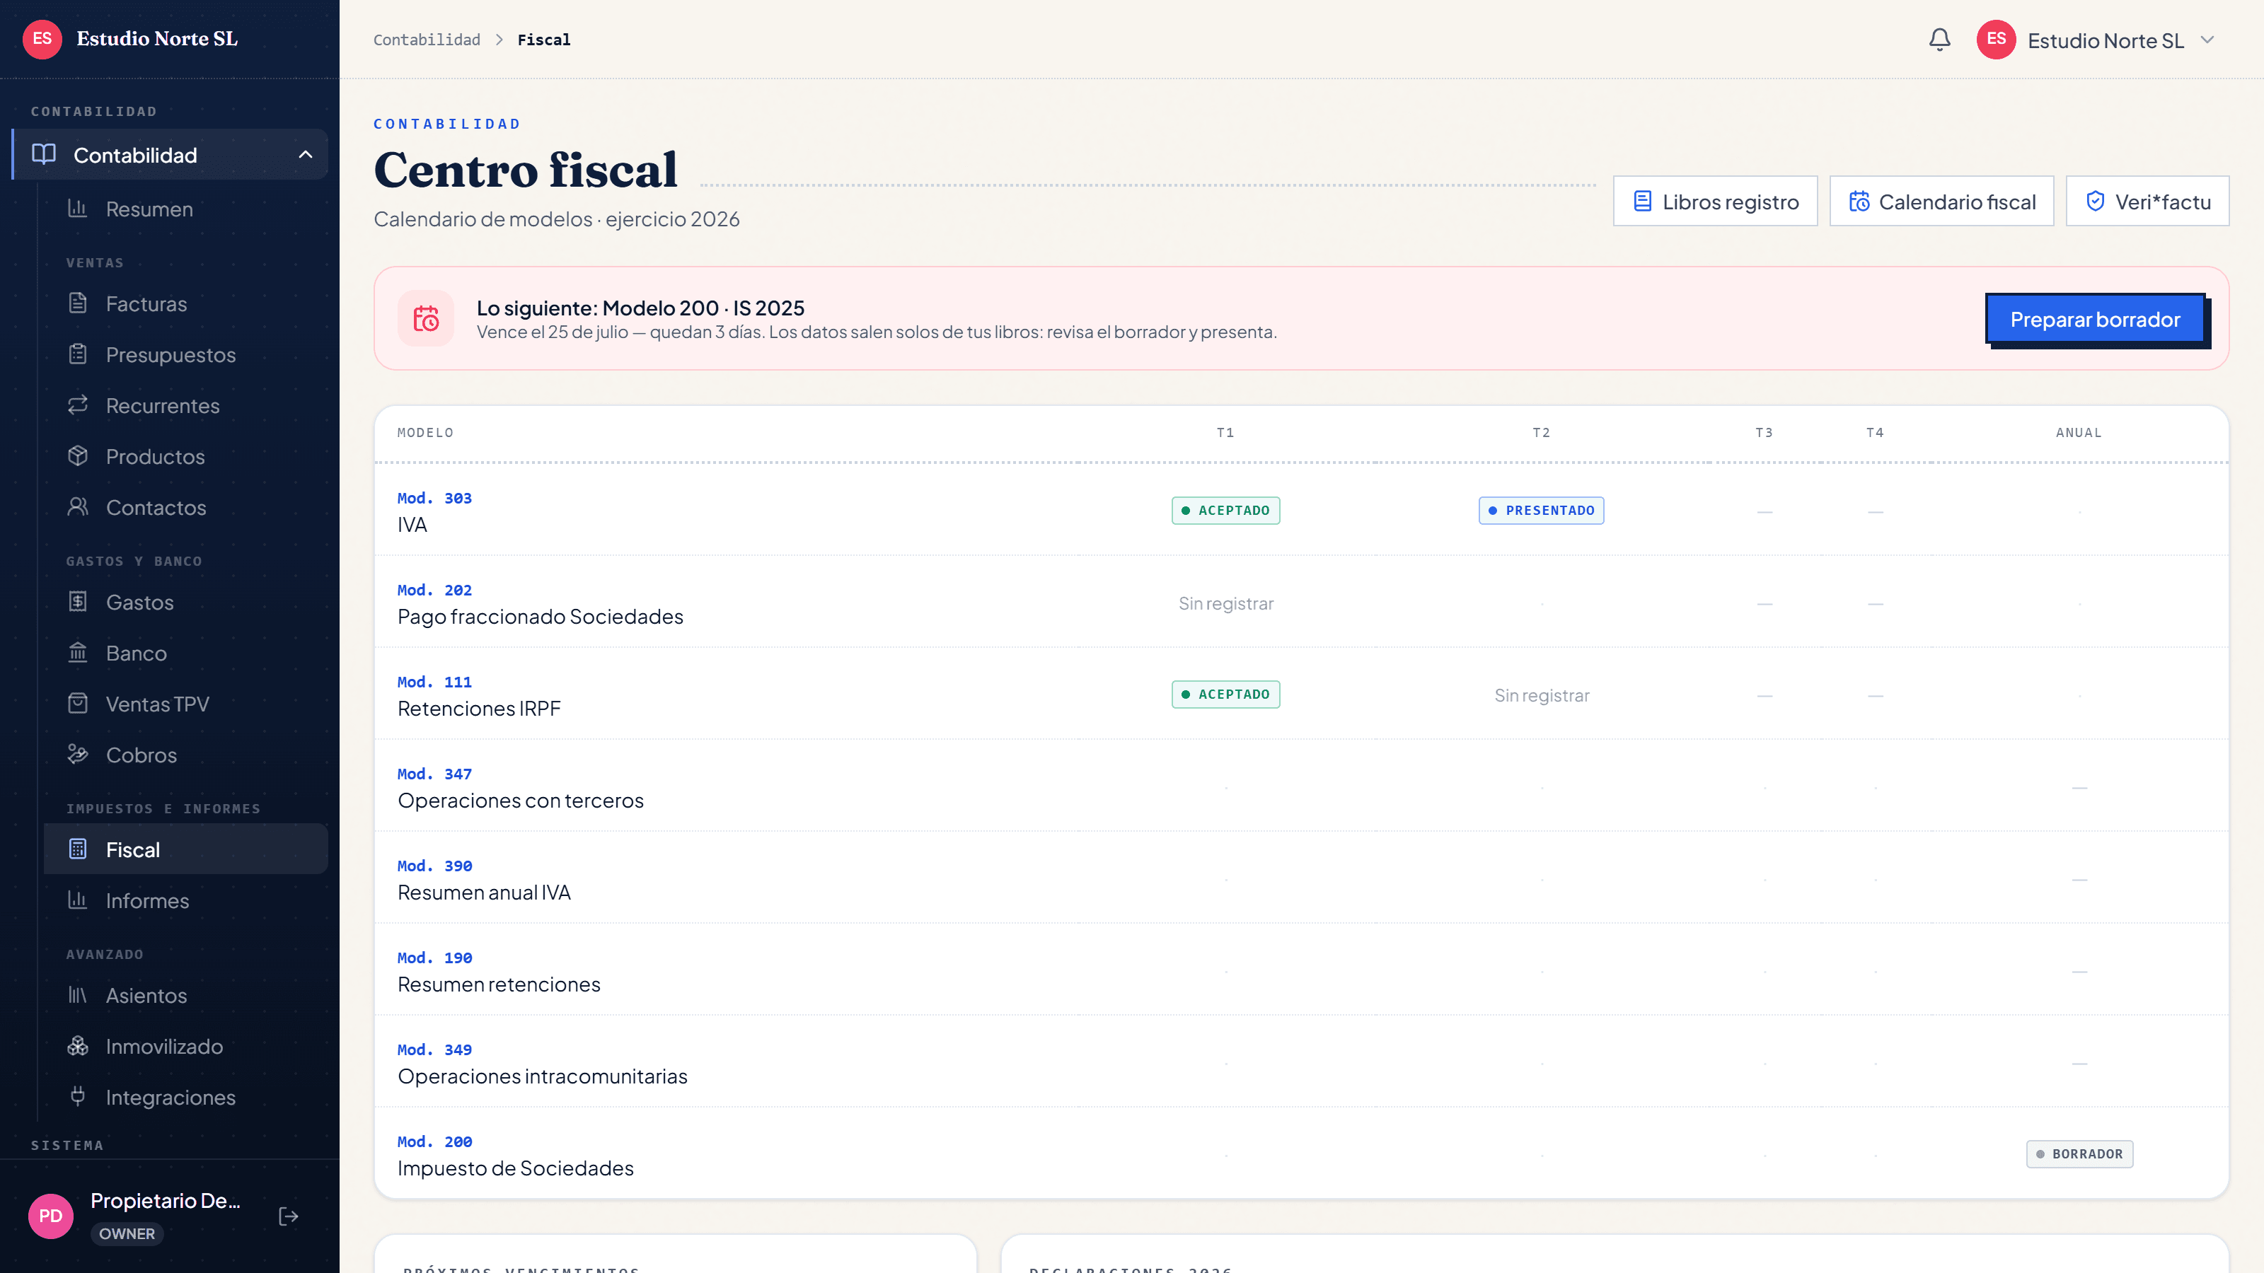Click the logout icon next to Propietario
Viewport: 2264px width, 1273px height.
(x=288, y=1216)
